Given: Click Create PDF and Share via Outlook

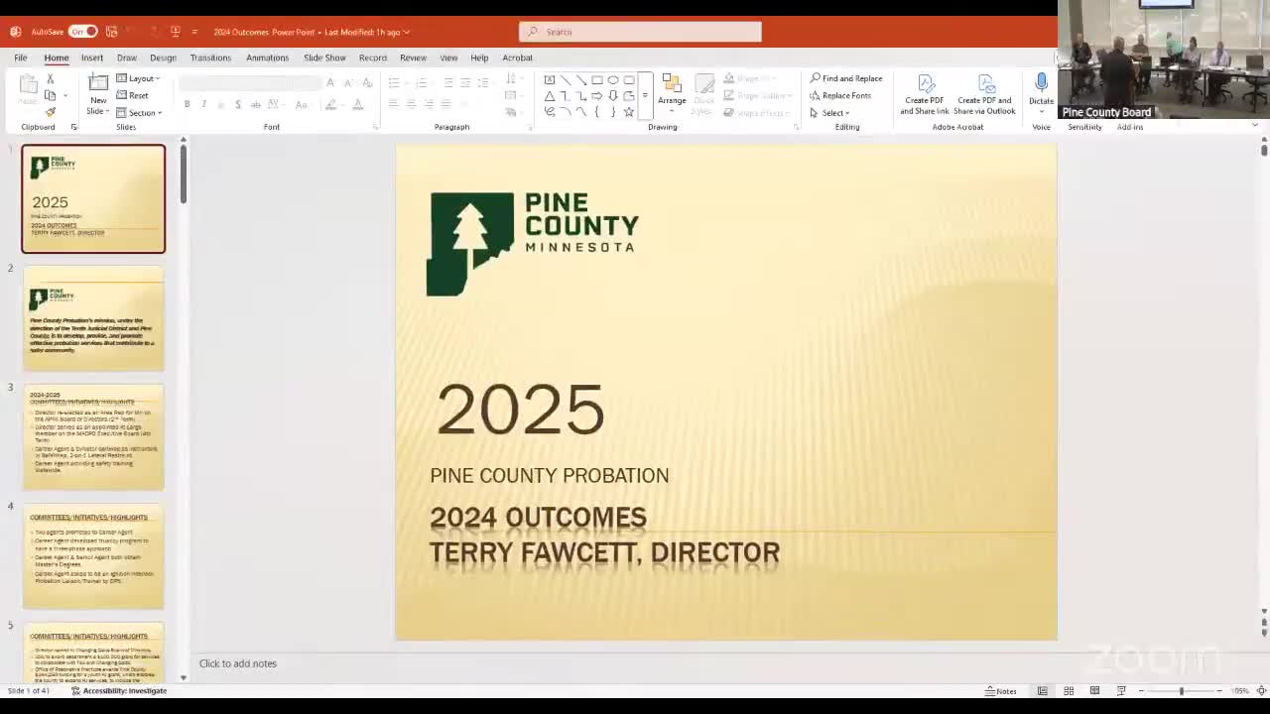Looking at the screenshot, I should pyautogui.click(x=984, y=95).
